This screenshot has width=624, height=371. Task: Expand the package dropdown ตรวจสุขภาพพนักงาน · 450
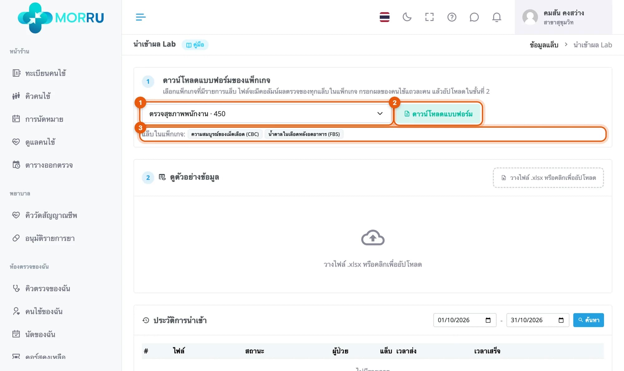pyautogui.click(x=266, y=114)
